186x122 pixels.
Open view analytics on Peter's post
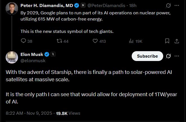(131, 41)
